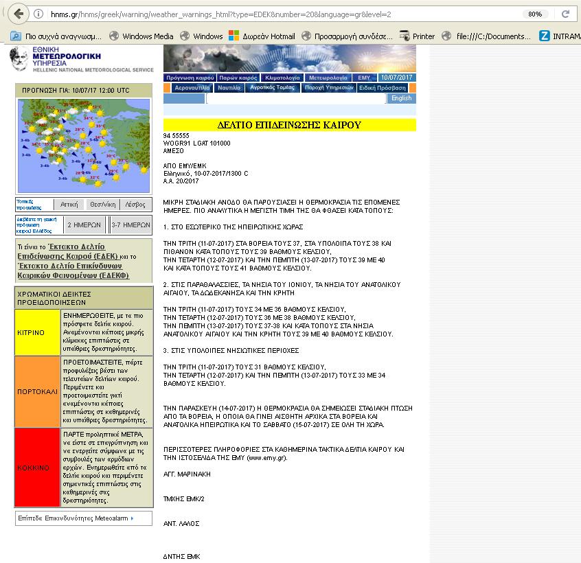Open the Greece forecast map thumbnail

(84, 146)
